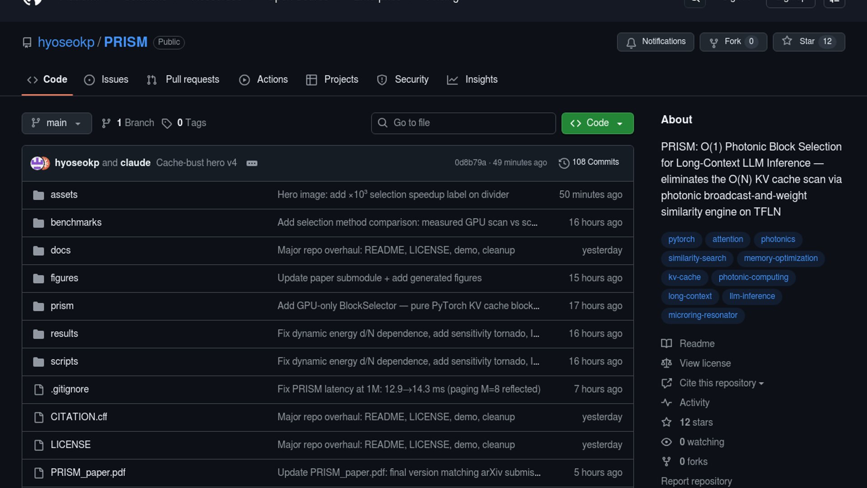867x488 pixels.
Task: Click the Go to file search field
Action: tap(463, 123)
